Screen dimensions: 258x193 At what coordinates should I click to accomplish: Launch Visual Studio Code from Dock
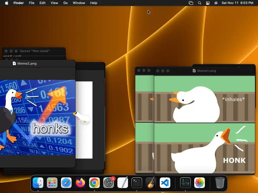[165, 183]
